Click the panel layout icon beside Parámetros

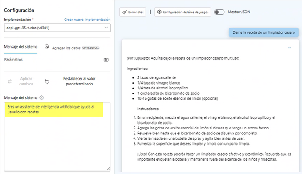(106, 60)
